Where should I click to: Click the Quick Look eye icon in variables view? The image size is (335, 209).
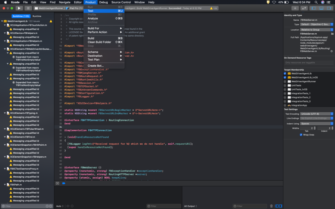(68, 206)
